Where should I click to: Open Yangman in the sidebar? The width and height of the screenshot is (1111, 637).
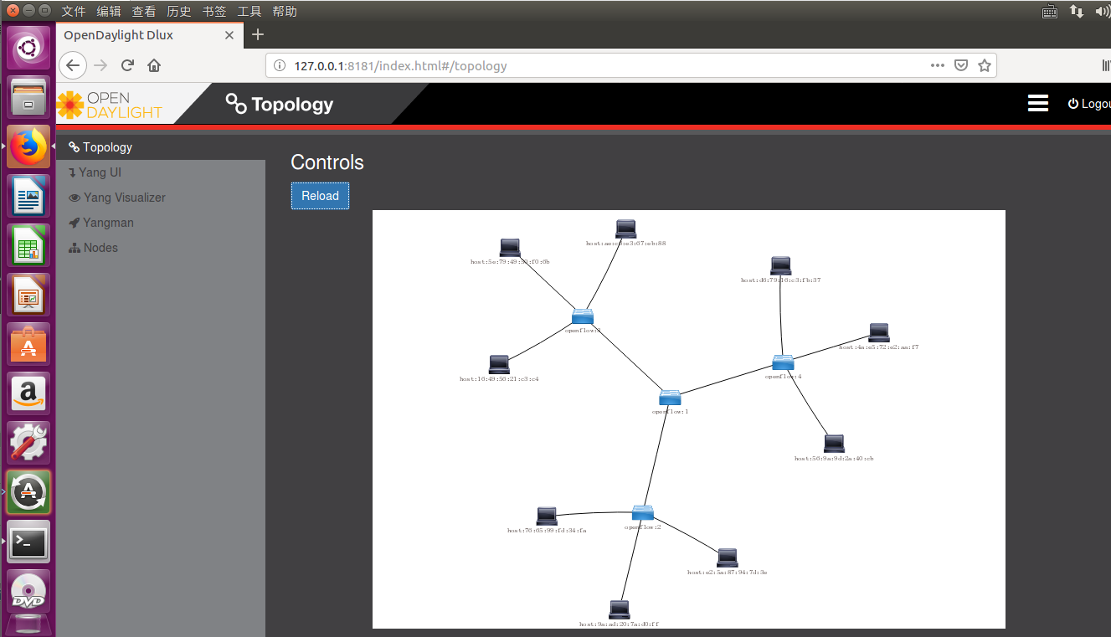[x=108, y=223]
